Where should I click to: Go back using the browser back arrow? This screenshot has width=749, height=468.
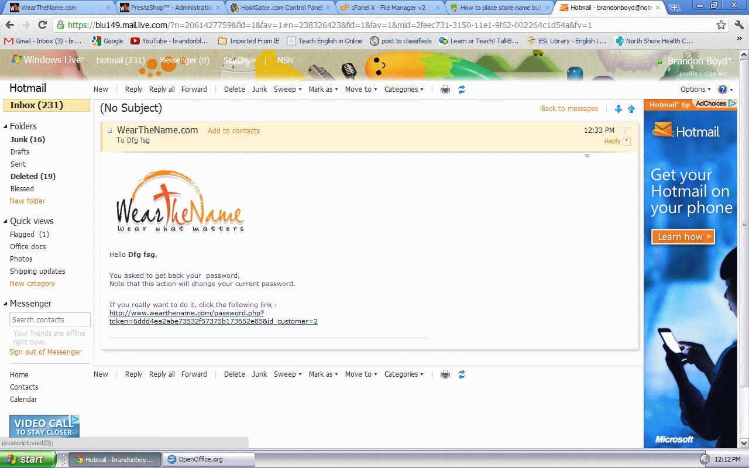[10, 25]
